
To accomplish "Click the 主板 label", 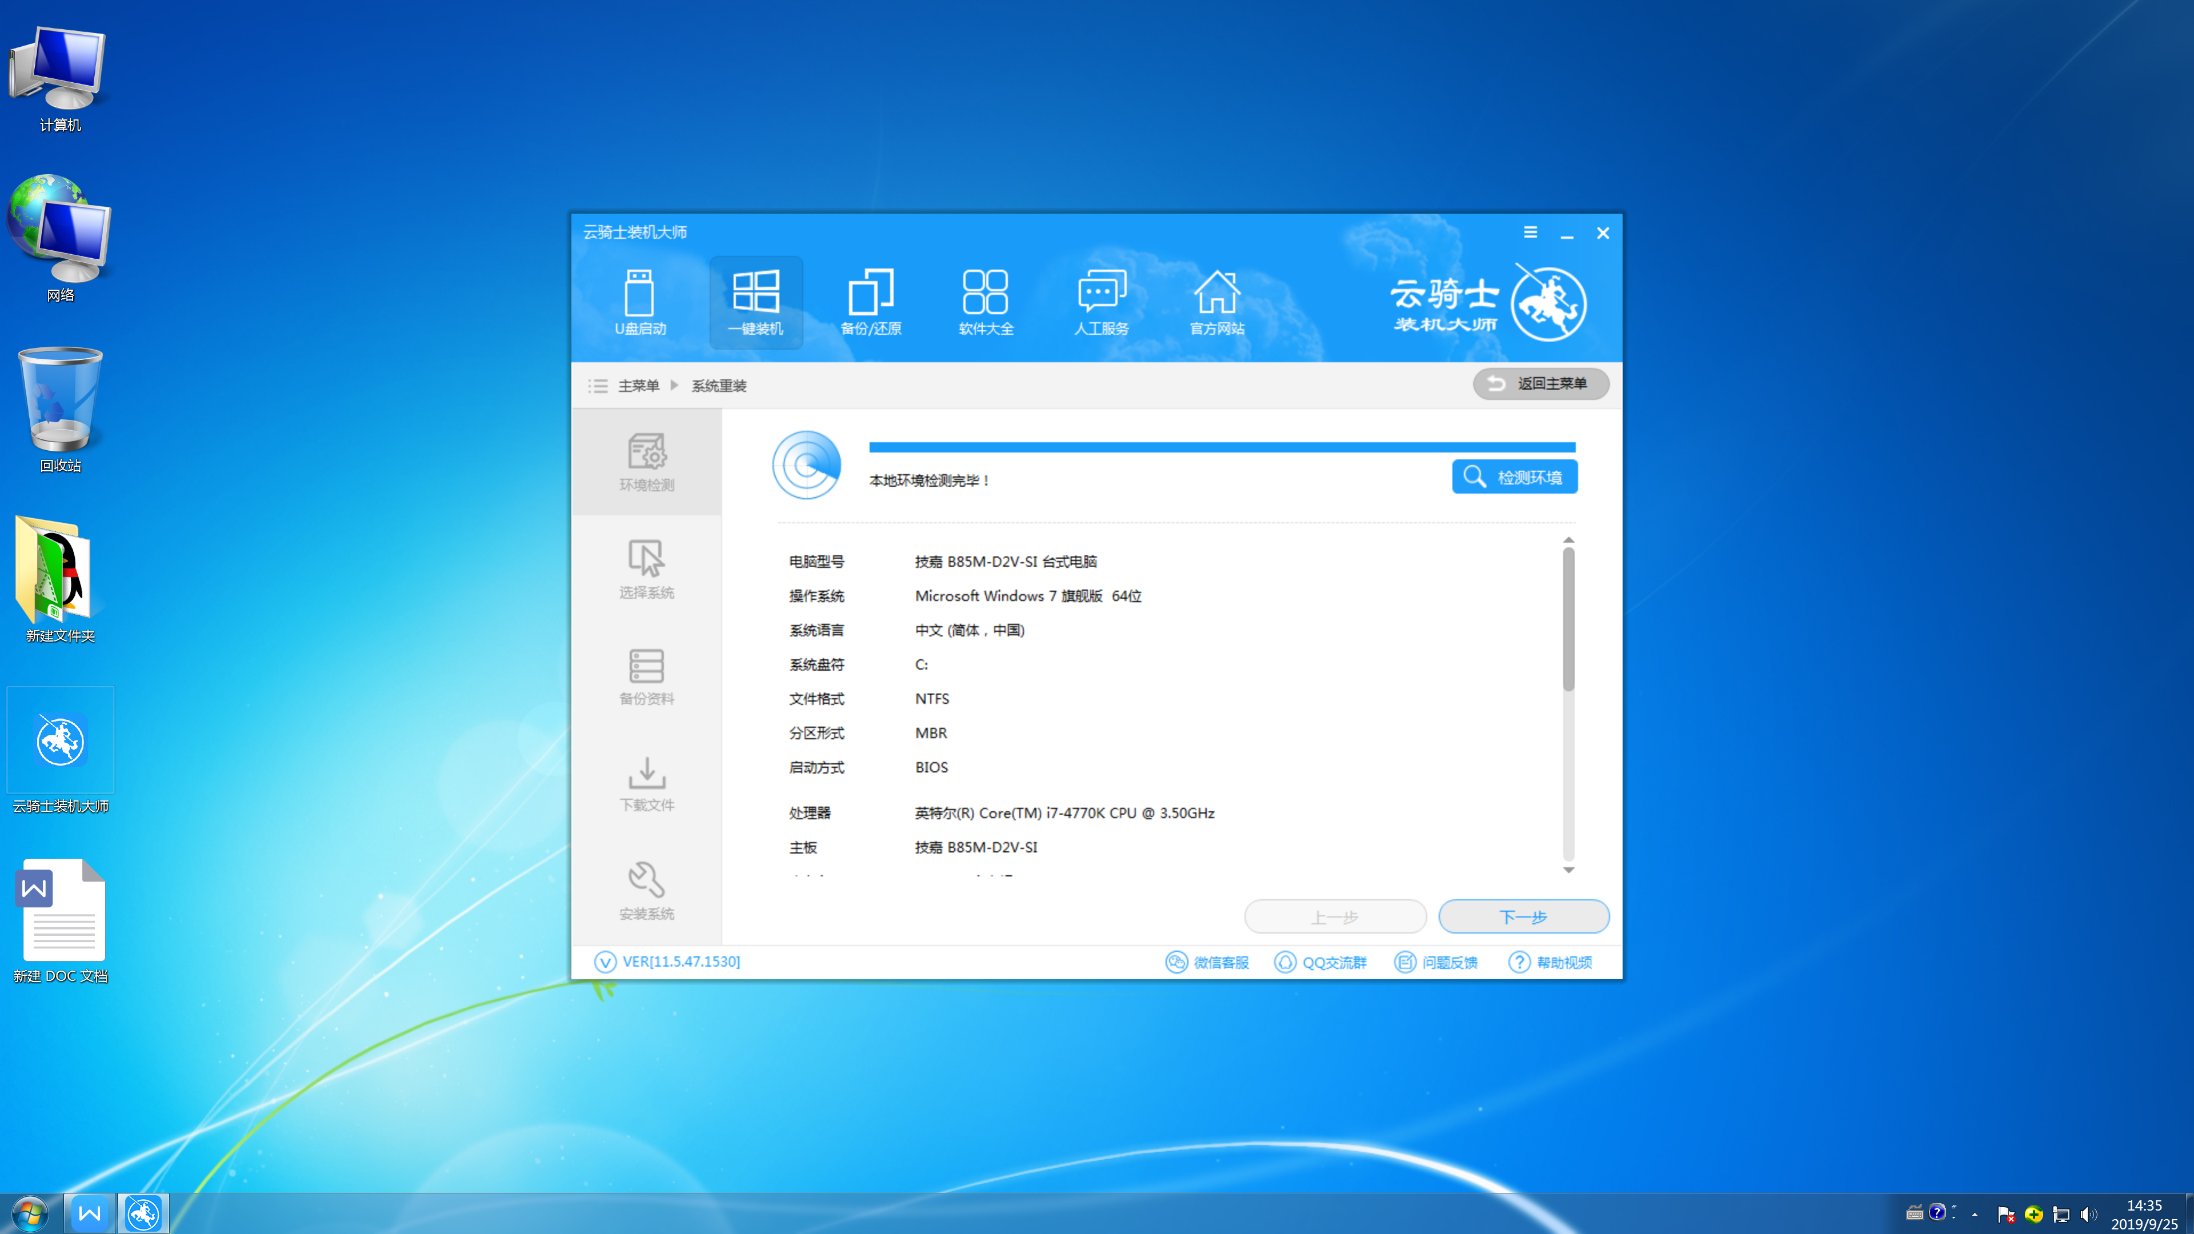I will (802, 847).
